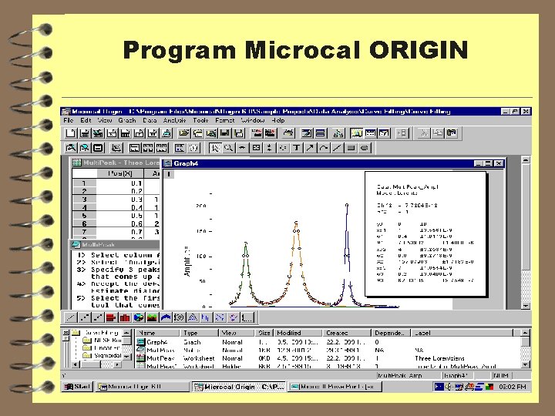555x416 pixels.
Task: Click the Area plot icon
Action: tap(152, 317)
